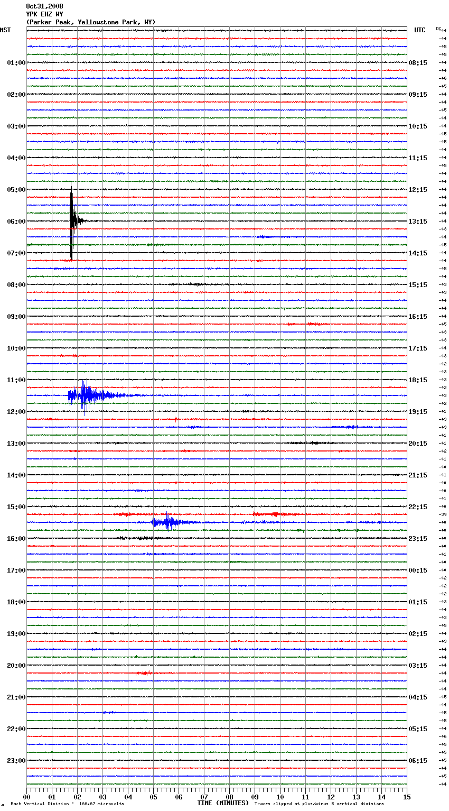Click the 09:00 MST hour label
449x811 pixels.
point(16,317)
